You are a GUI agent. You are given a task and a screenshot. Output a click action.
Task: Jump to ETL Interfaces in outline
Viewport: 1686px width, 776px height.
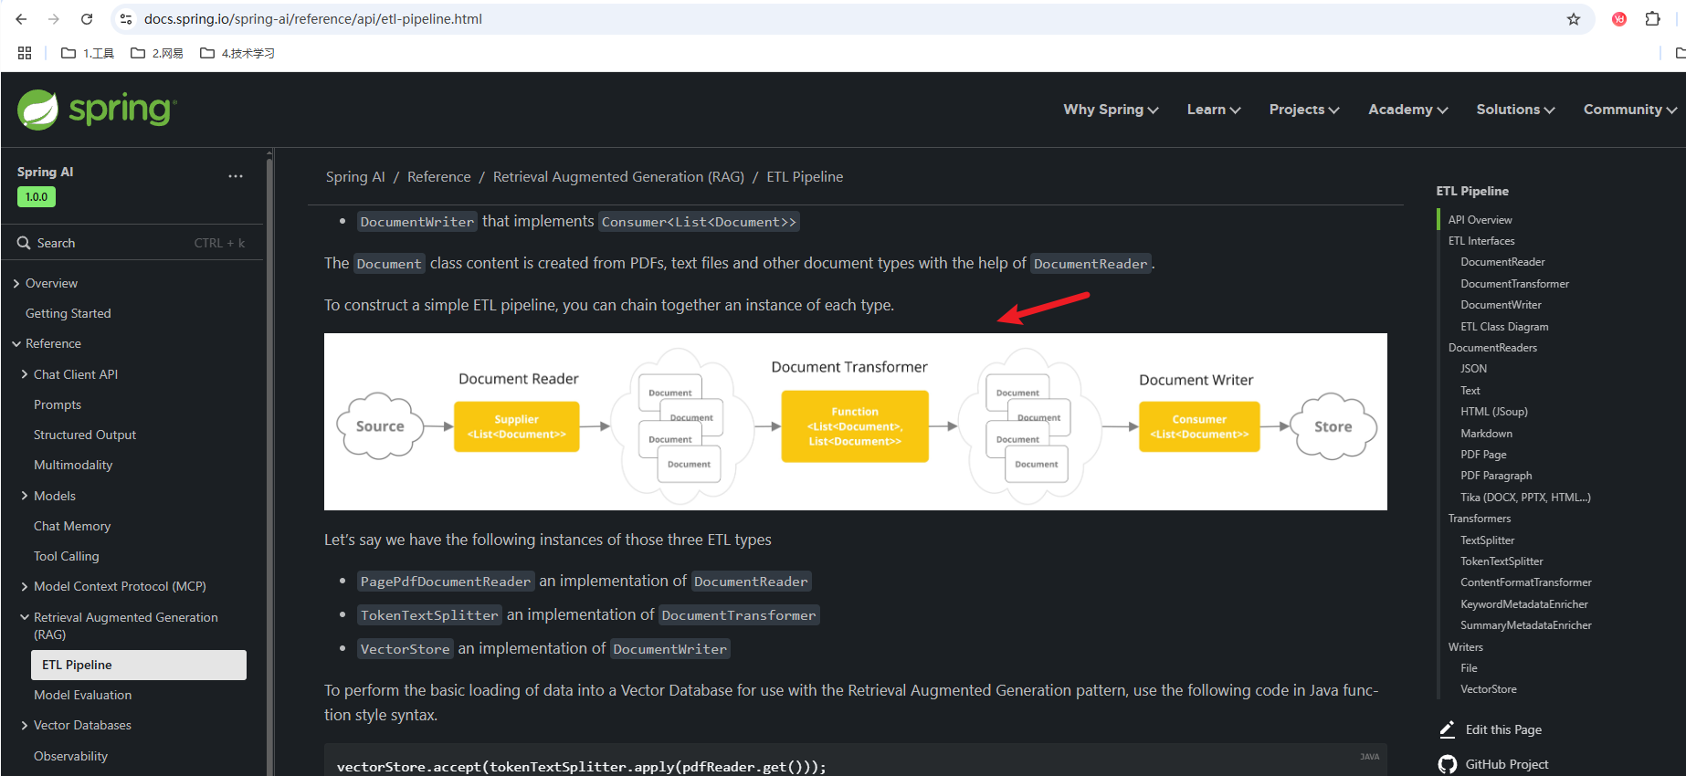click(x=1481, y=241)
